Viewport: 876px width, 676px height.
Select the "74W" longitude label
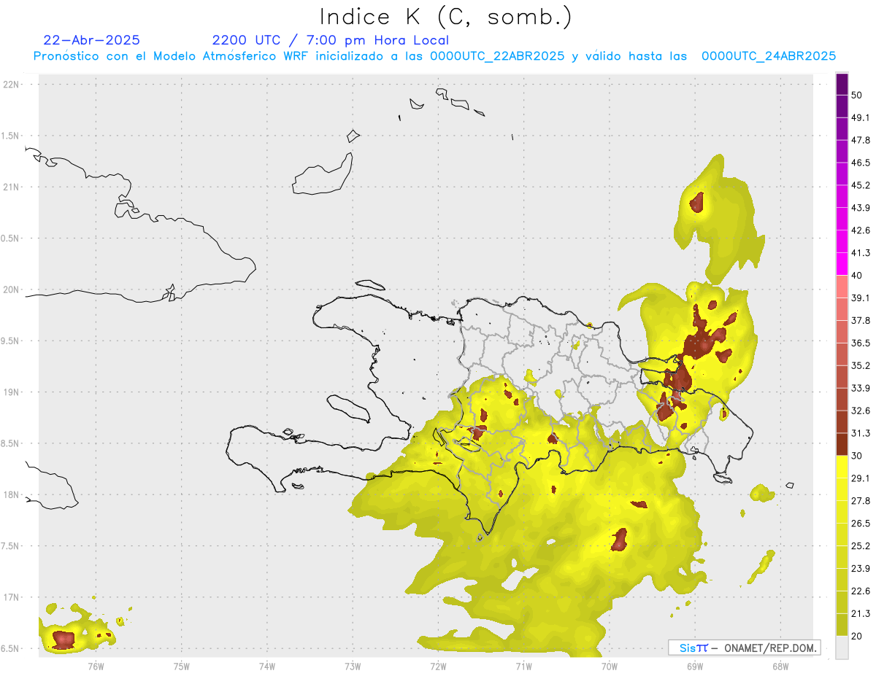pyautogui.click(x=267, y=666)
